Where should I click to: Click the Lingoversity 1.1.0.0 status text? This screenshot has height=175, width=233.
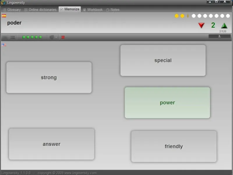click(16, 173)
